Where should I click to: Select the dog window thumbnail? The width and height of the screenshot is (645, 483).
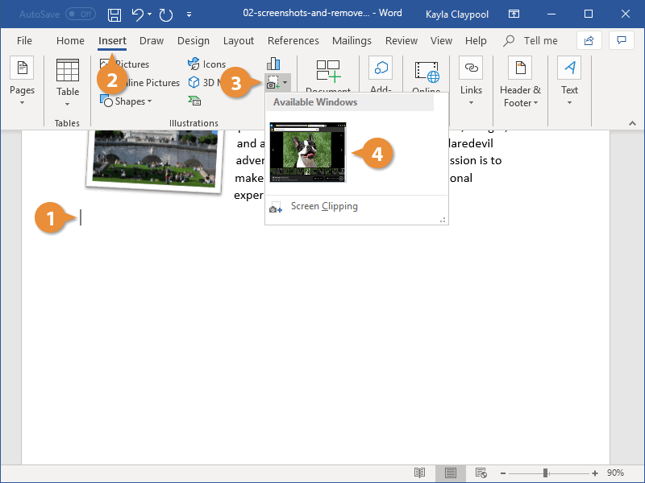(307, 153)
